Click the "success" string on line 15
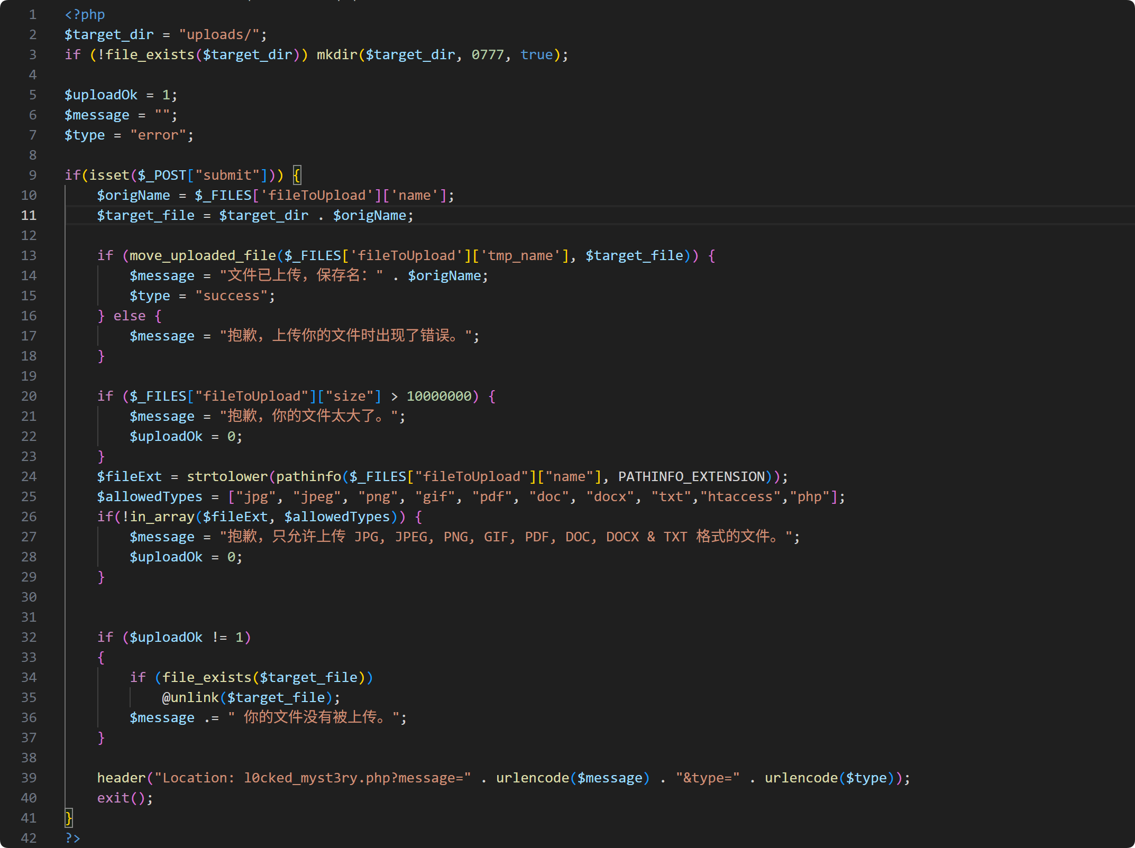1135x848 pixels. click(231, 296)
